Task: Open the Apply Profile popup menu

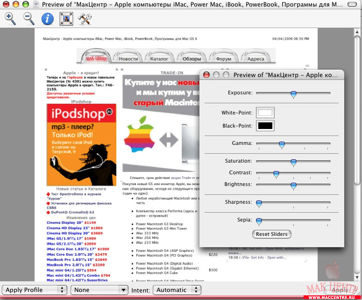Action: click(35, 290)
